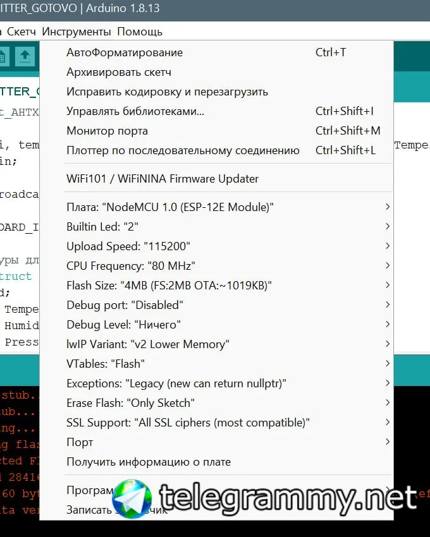Expand Exceptions Legacy submenu
Screen dimensions: 430x537
pos(217,383)
